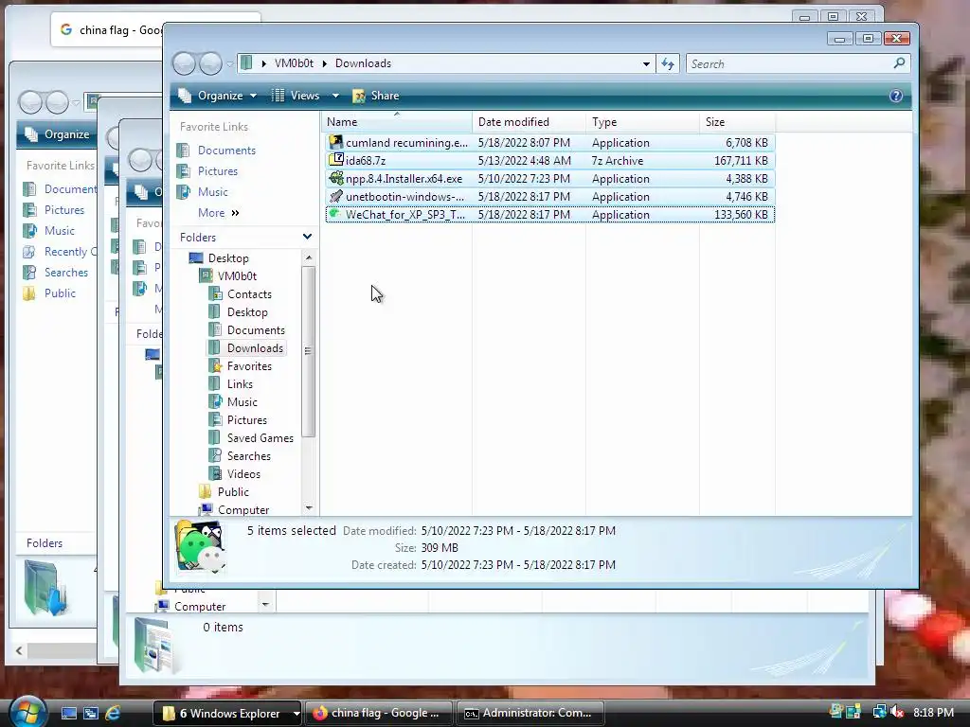This screenshot has width=970, height=727.
Task: Click the muted volume tray icon
Action: tap(898, 713)
